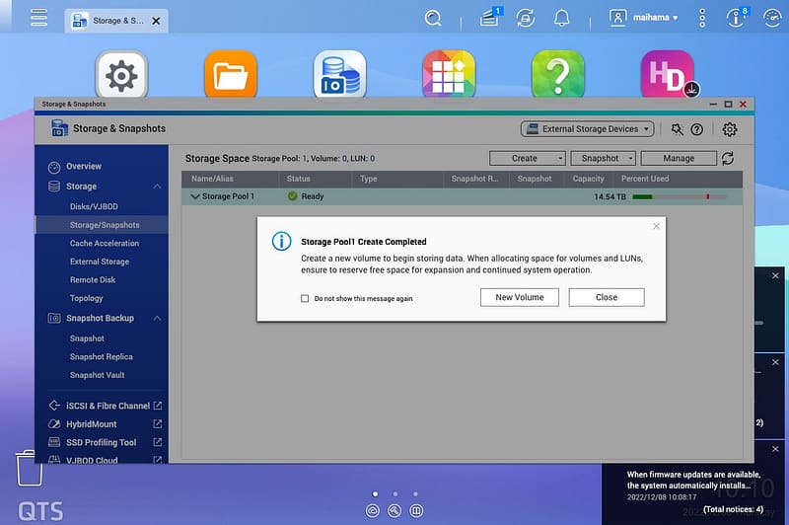Image resolution: width=789 pixels, height=525 pixels.
Task: Open the info icon with badge 8
Action: (x=737, y=18)
